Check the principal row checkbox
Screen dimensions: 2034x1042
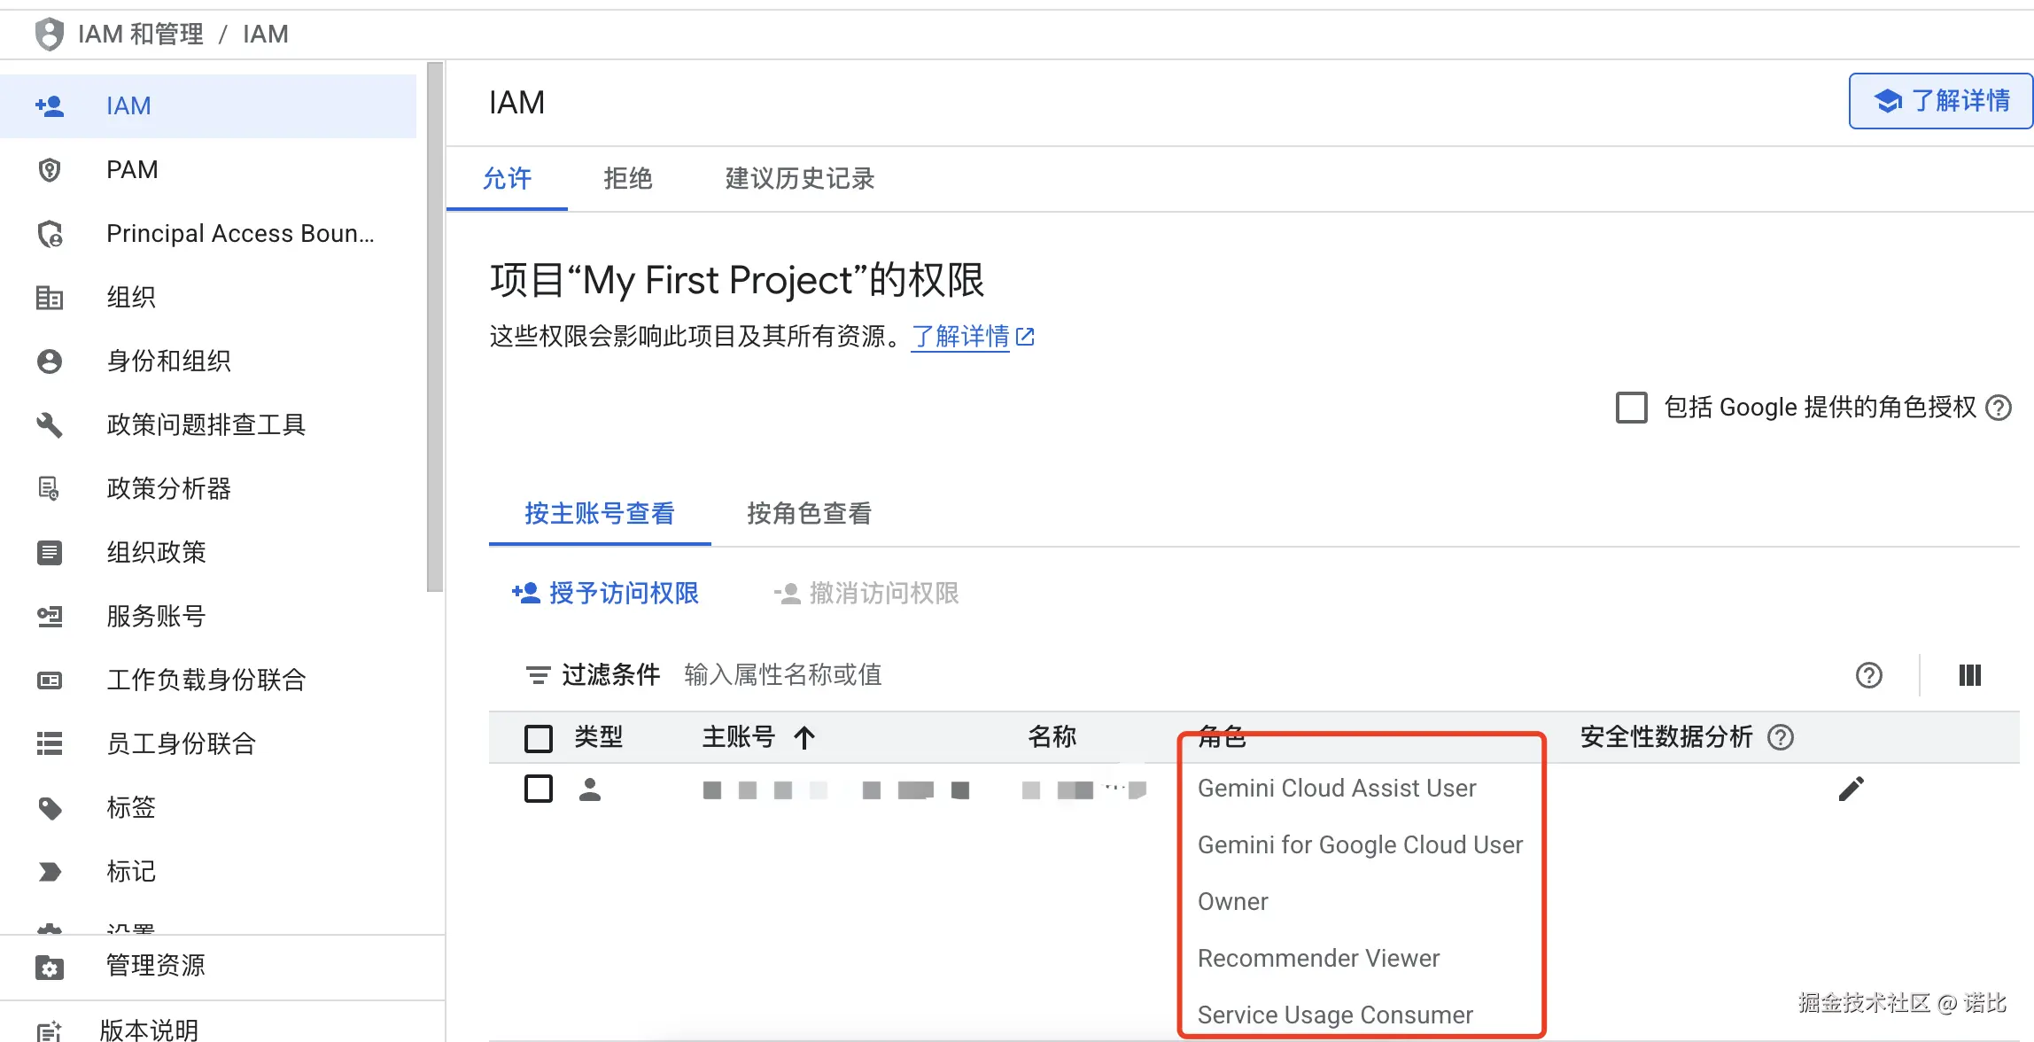pyautogui.click(x=539, y=789)
